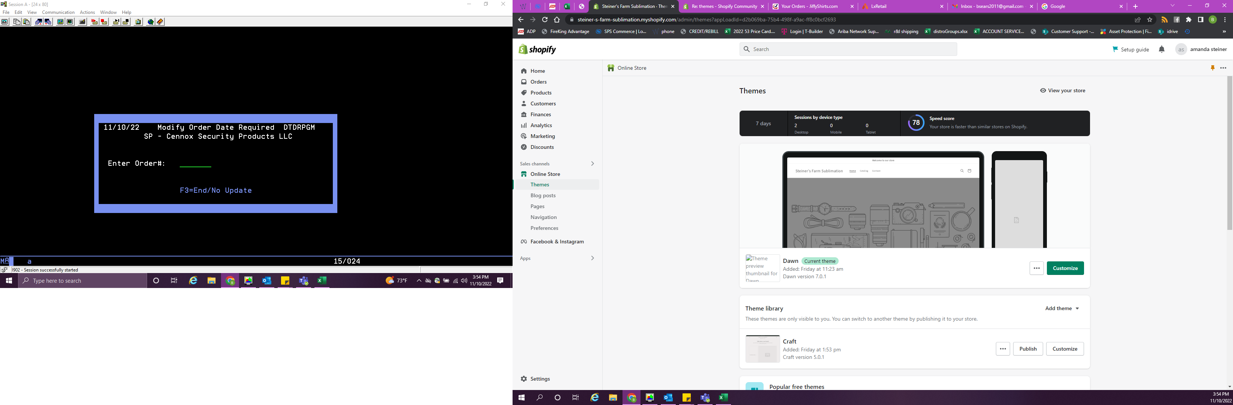The width and height of the screenshot is (1233, 405).
Task: Open the Dawn theme more actions button
Action: (x=1036, y=268)
